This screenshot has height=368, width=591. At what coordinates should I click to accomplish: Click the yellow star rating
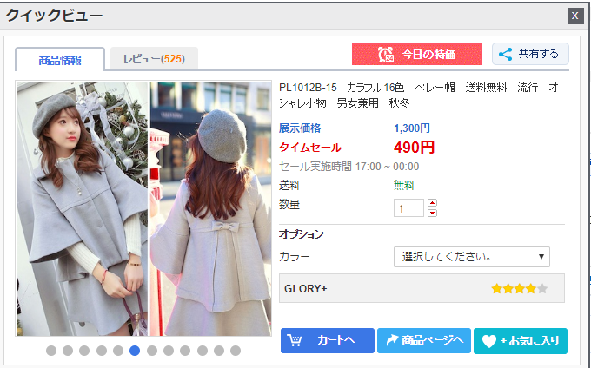[519, 288]
